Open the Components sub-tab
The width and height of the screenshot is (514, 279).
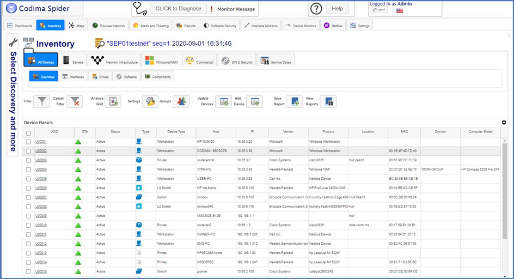(x=158, y=76)
